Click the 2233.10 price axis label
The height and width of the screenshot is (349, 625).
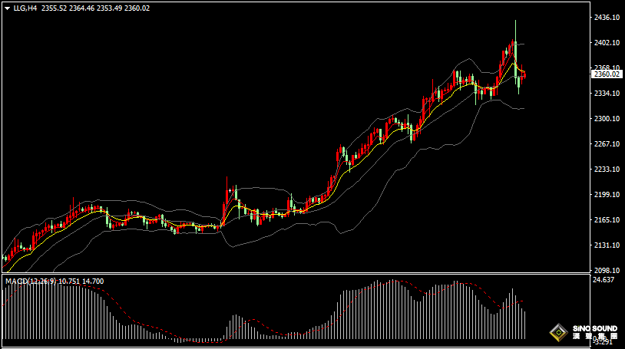(x=606, y=170)
